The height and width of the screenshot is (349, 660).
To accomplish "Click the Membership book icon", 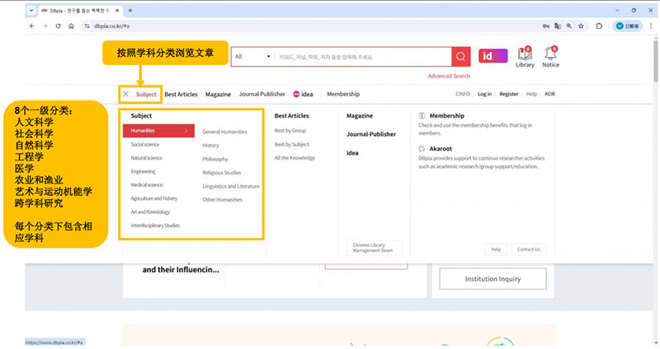I will (x=422, y=115).
